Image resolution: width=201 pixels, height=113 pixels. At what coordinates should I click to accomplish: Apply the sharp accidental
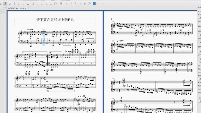tap(71, 4)
